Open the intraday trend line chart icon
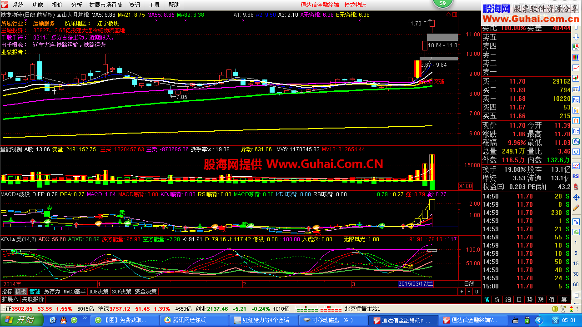582x327 pixels. tap(576, 68)
